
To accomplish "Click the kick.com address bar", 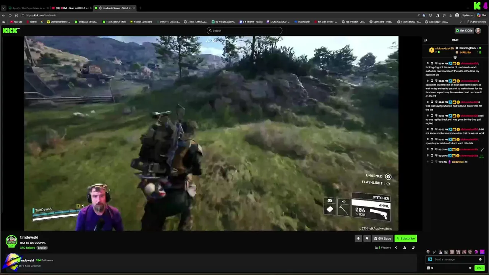I will pyautogui.click(x=218, y=15).
